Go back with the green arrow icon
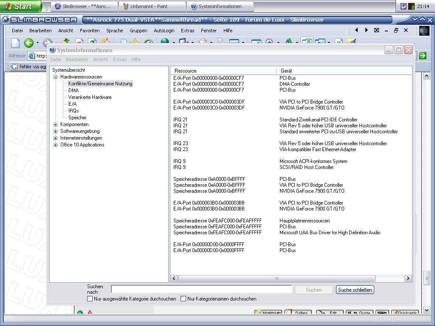435x326 pixels. point(28,43)
